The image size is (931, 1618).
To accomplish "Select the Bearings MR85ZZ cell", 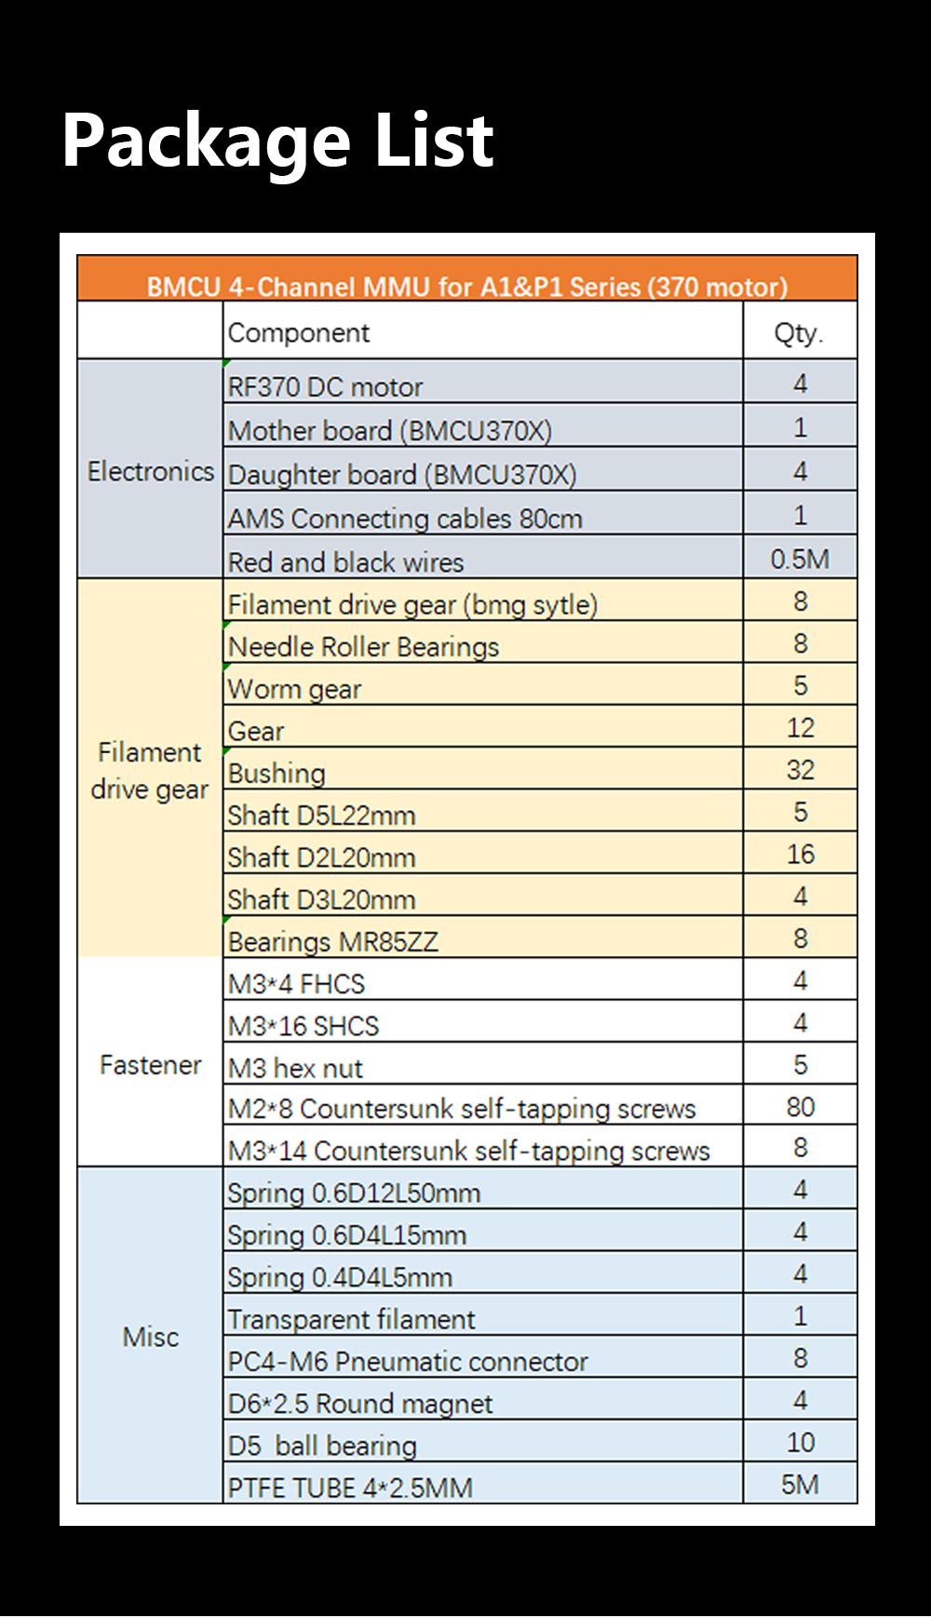I will click(483, 937).
